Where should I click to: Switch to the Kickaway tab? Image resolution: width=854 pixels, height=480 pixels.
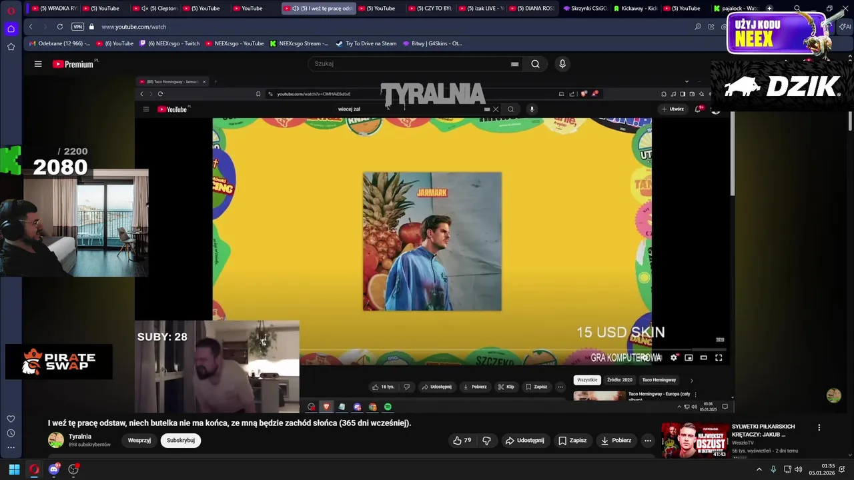[635, 9]
